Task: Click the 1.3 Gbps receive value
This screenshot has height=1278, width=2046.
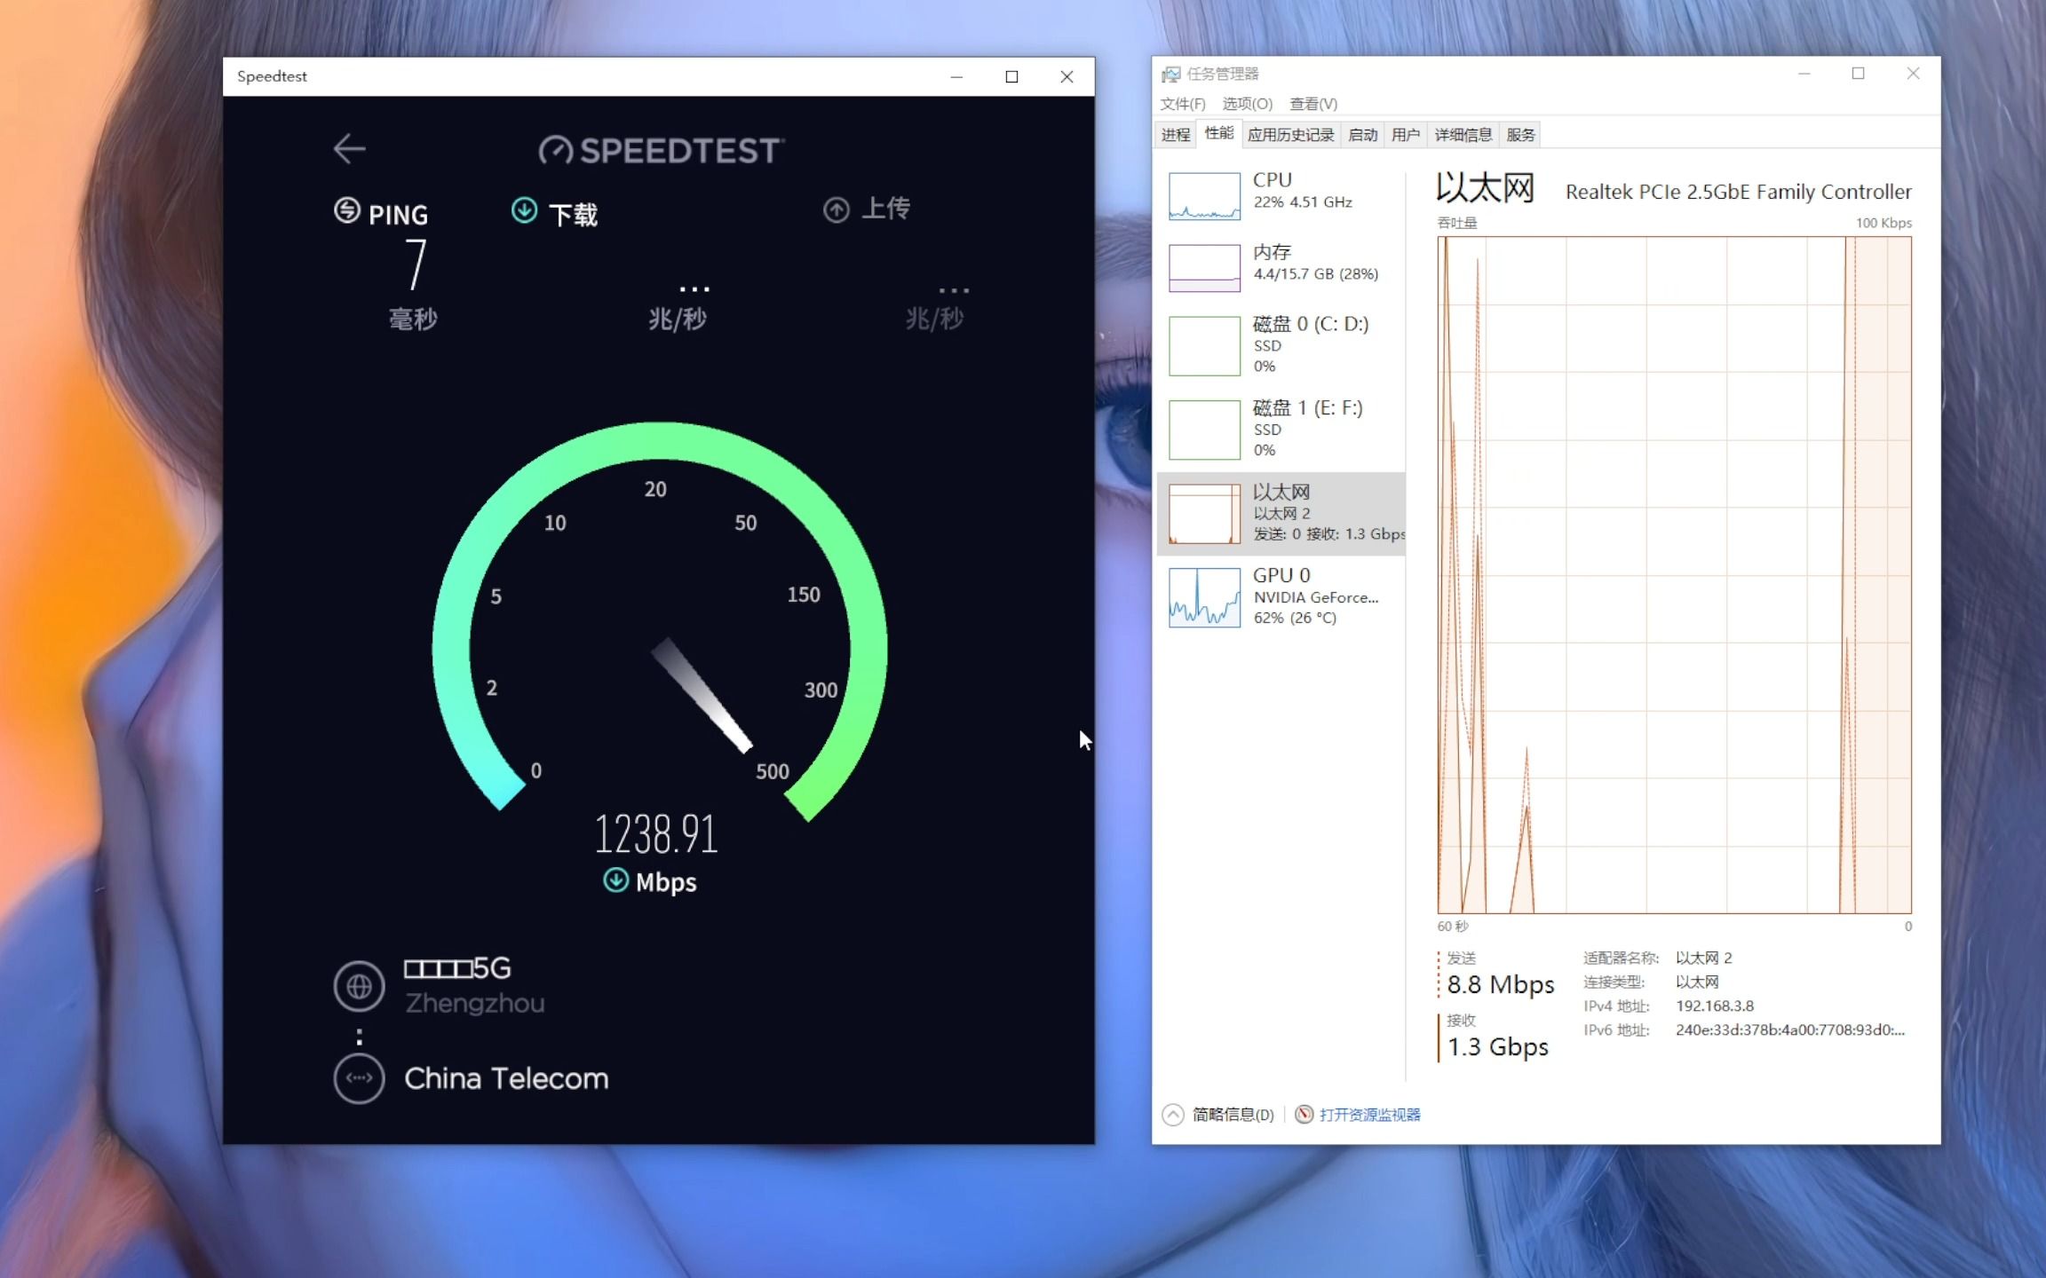Action: [1497, 1047]
